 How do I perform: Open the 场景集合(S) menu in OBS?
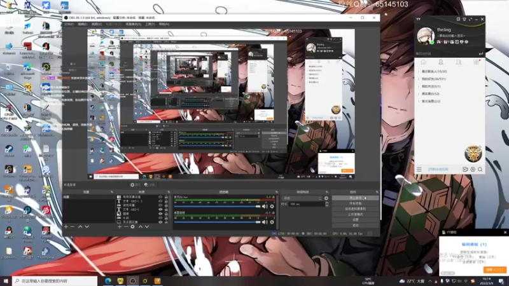point(134,24)
